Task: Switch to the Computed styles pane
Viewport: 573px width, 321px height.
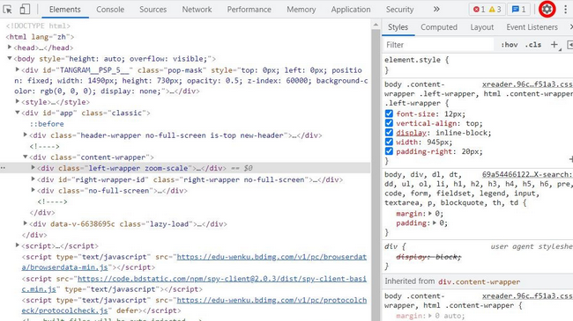Action: (x=438, y=27)
